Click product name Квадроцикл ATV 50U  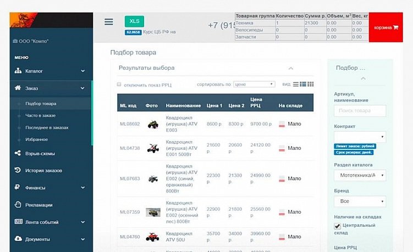coord(179,237)
